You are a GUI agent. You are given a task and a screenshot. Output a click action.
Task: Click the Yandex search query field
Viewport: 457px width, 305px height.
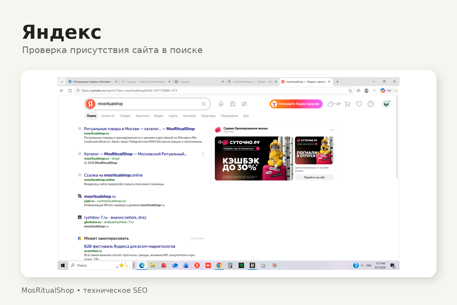coord(147,104)
